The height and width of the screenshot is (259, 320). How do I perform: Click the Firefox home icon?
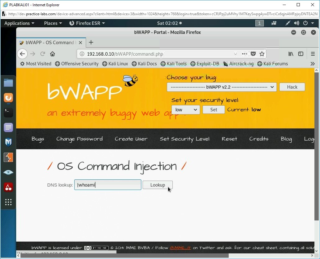tap(53, 54)
